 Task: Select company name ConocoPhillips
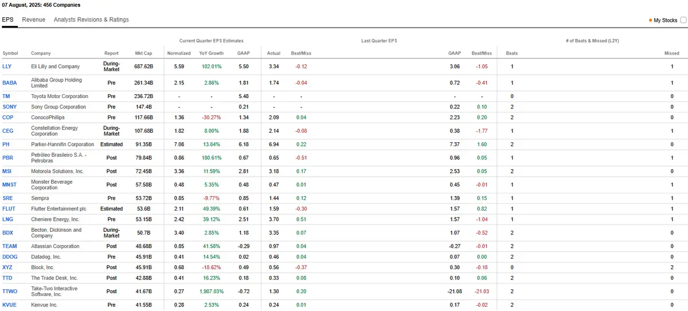(x=47, y=117)
